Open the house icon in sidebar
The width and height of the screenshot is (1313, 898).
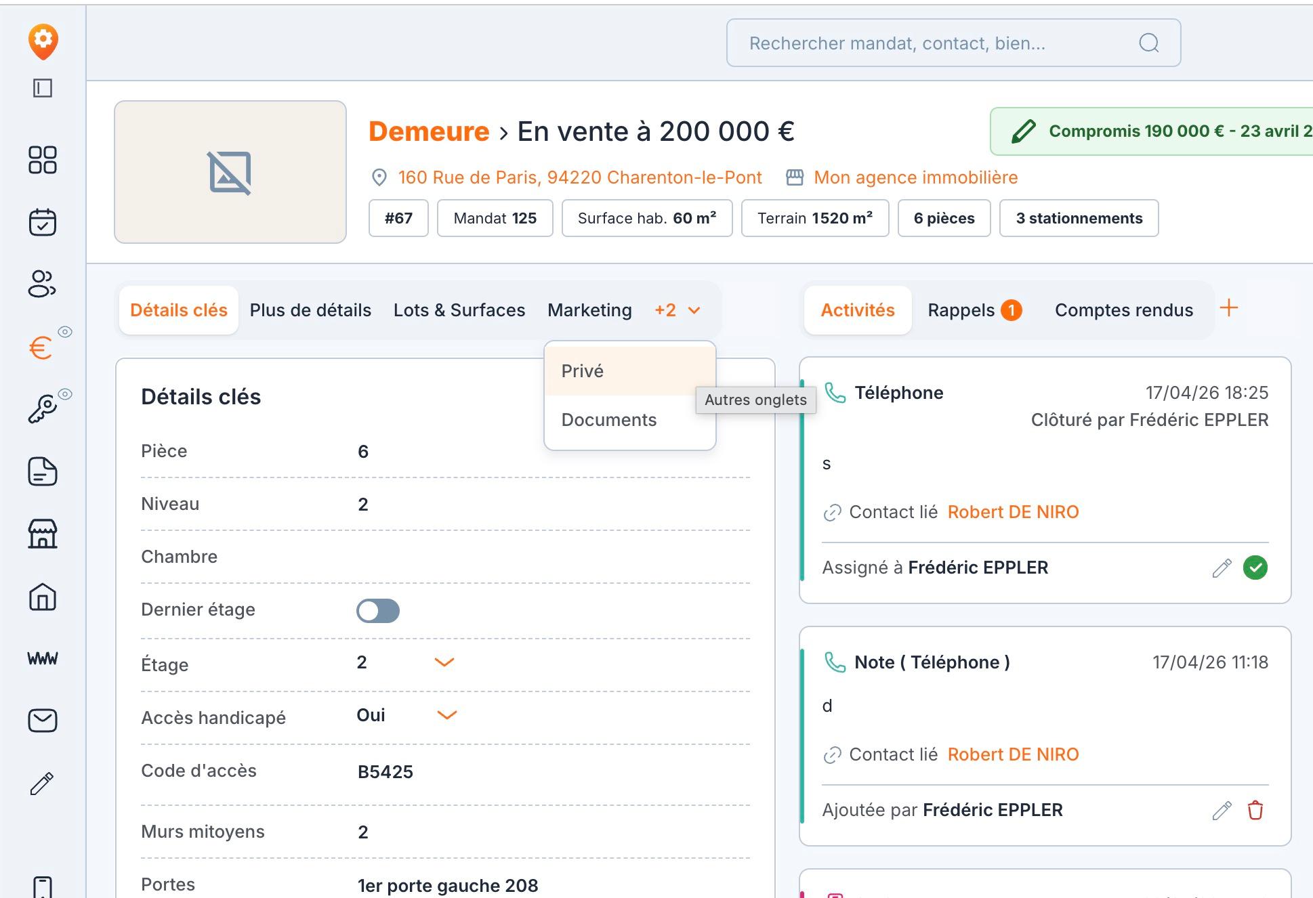click(x=43, y=597)
